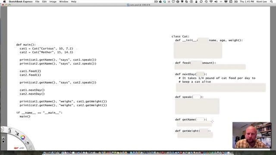Click the lagoon hide circle at corner
This screenshot has height=155, width=276.
[x=2, y=130]
